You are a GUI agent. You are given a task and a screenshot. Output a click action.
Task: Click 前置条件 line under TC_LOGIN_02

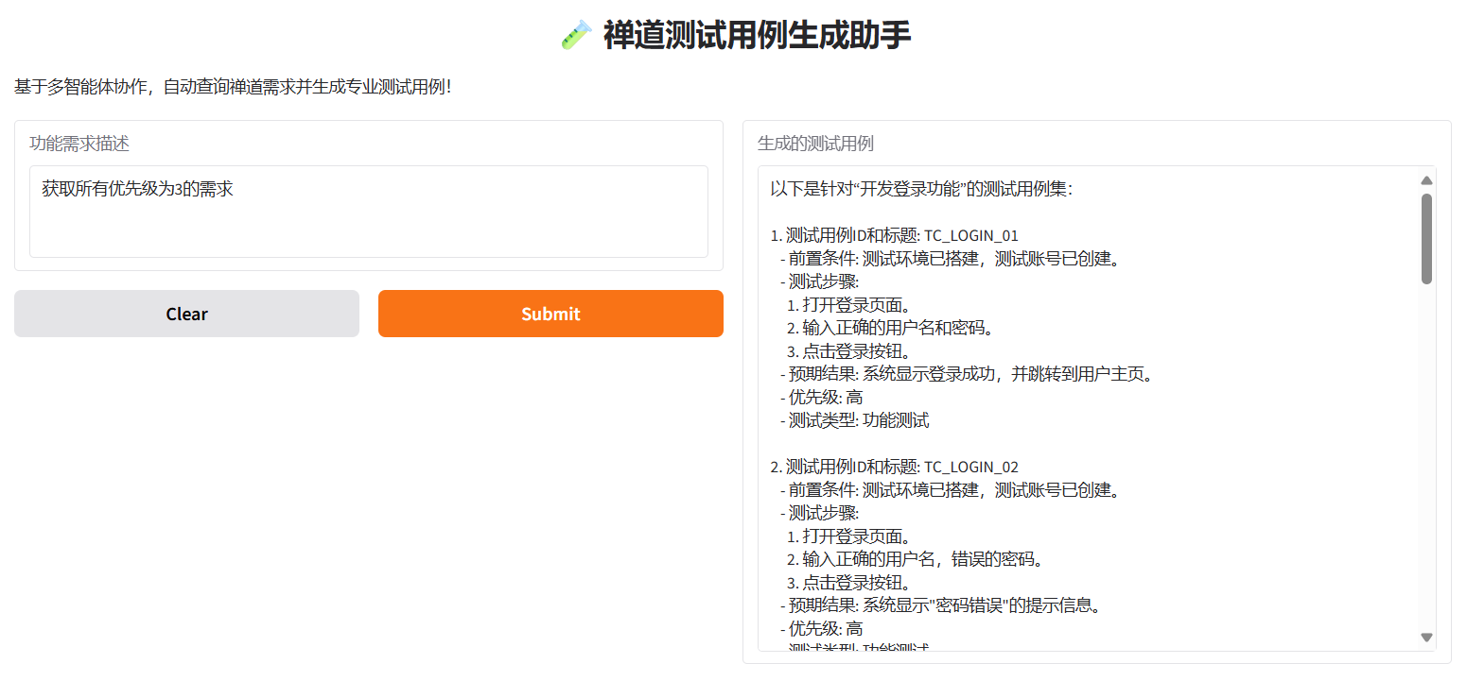tap(951, 490)
